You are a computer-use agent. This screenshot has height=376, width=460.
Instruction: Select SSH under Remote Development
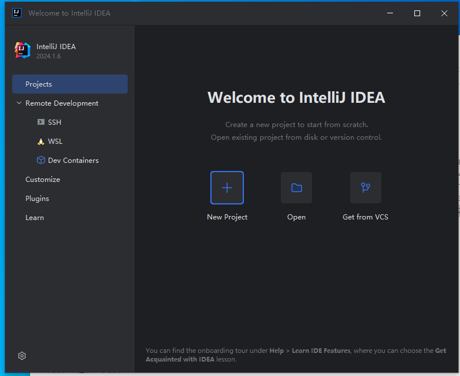[x=54, y=122]
